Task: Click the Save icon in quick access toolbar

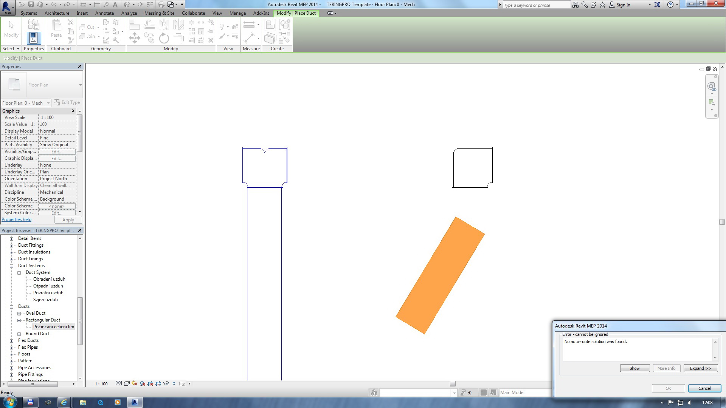Action: (31, 5)
